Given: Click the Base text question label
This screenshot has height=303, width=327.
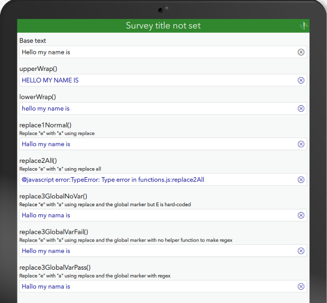Looking at the screenshot, I should point(33,40).
